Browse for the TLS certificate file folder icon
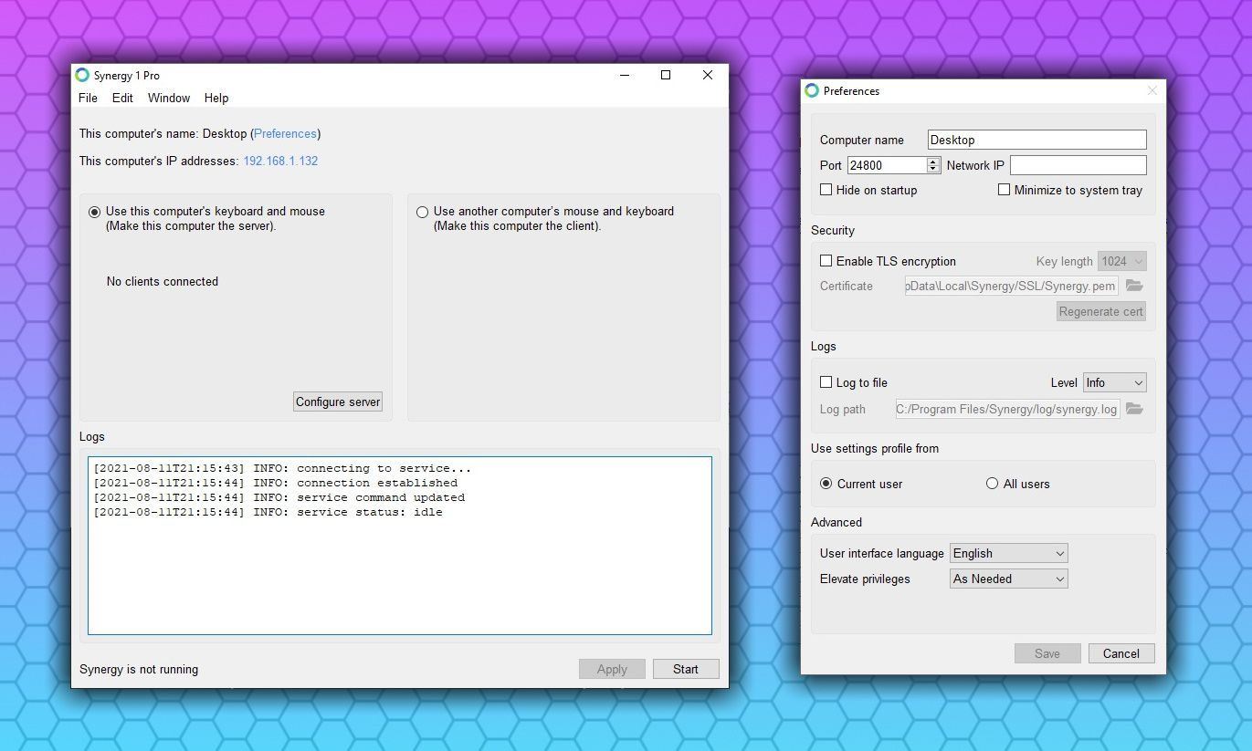Screen dimensions: 1252x751 (1134, 286)
